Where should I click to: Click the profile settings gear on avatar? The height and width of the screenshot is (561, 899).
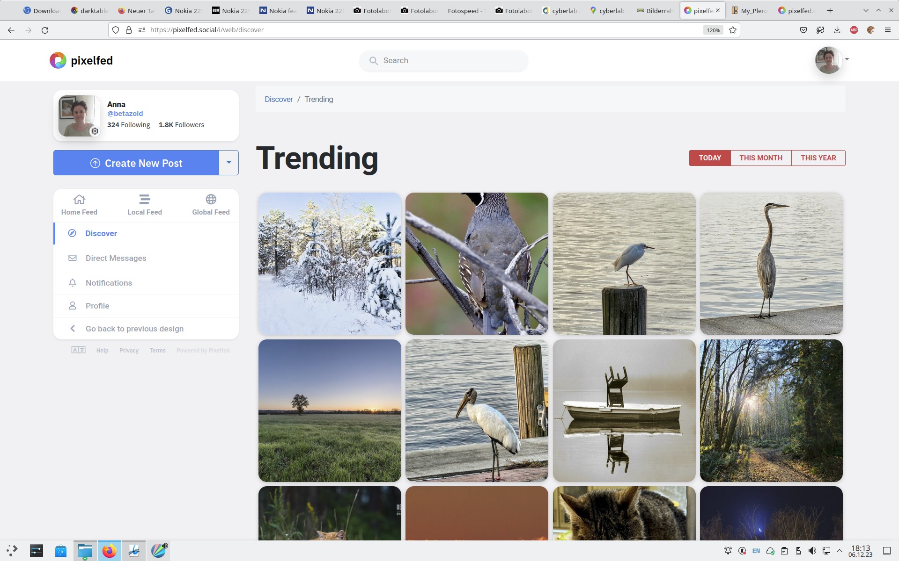(x=95, y=131)
